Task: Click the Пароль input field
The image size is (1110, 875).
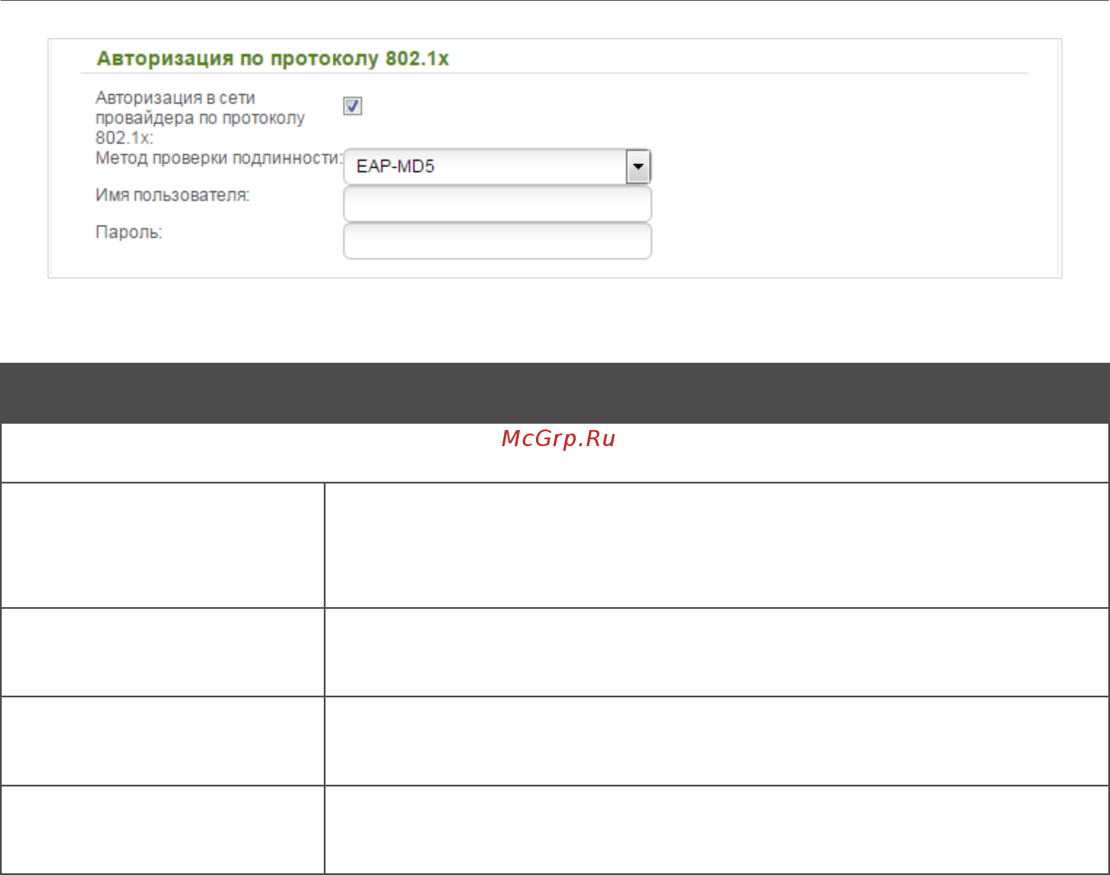Action: click(497, 241)
